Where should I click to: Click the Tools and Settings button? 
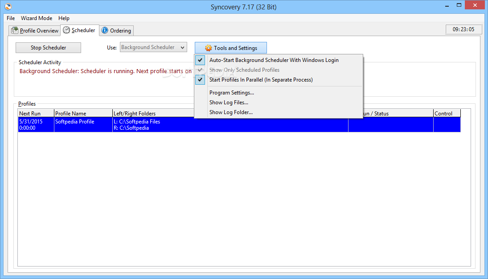[x=230, y=48]
